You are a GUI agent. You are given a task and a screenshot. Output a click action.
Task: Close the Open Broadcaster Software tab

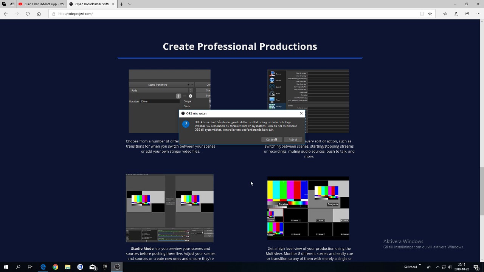[113, 4]
